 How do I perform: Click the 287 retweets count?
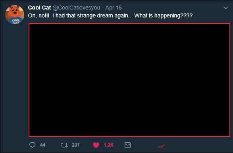click(x=76, y=145)
